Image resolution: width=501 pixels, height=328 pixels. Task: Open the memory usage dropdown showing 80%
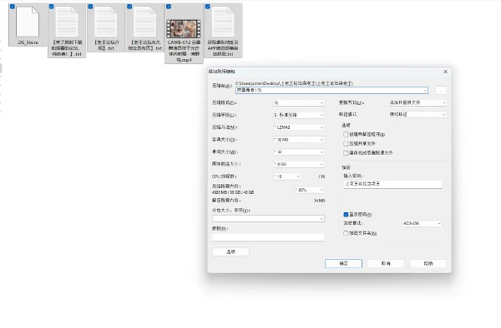click(309, 190)
